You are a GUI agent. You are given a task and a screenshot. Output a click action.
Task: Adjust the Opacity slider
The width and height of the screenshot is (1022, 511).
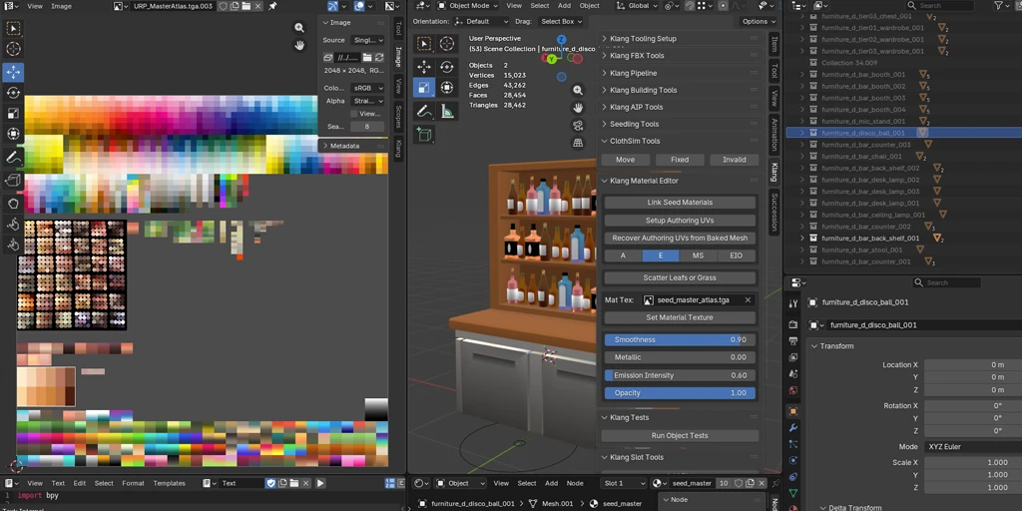point(679,393)
